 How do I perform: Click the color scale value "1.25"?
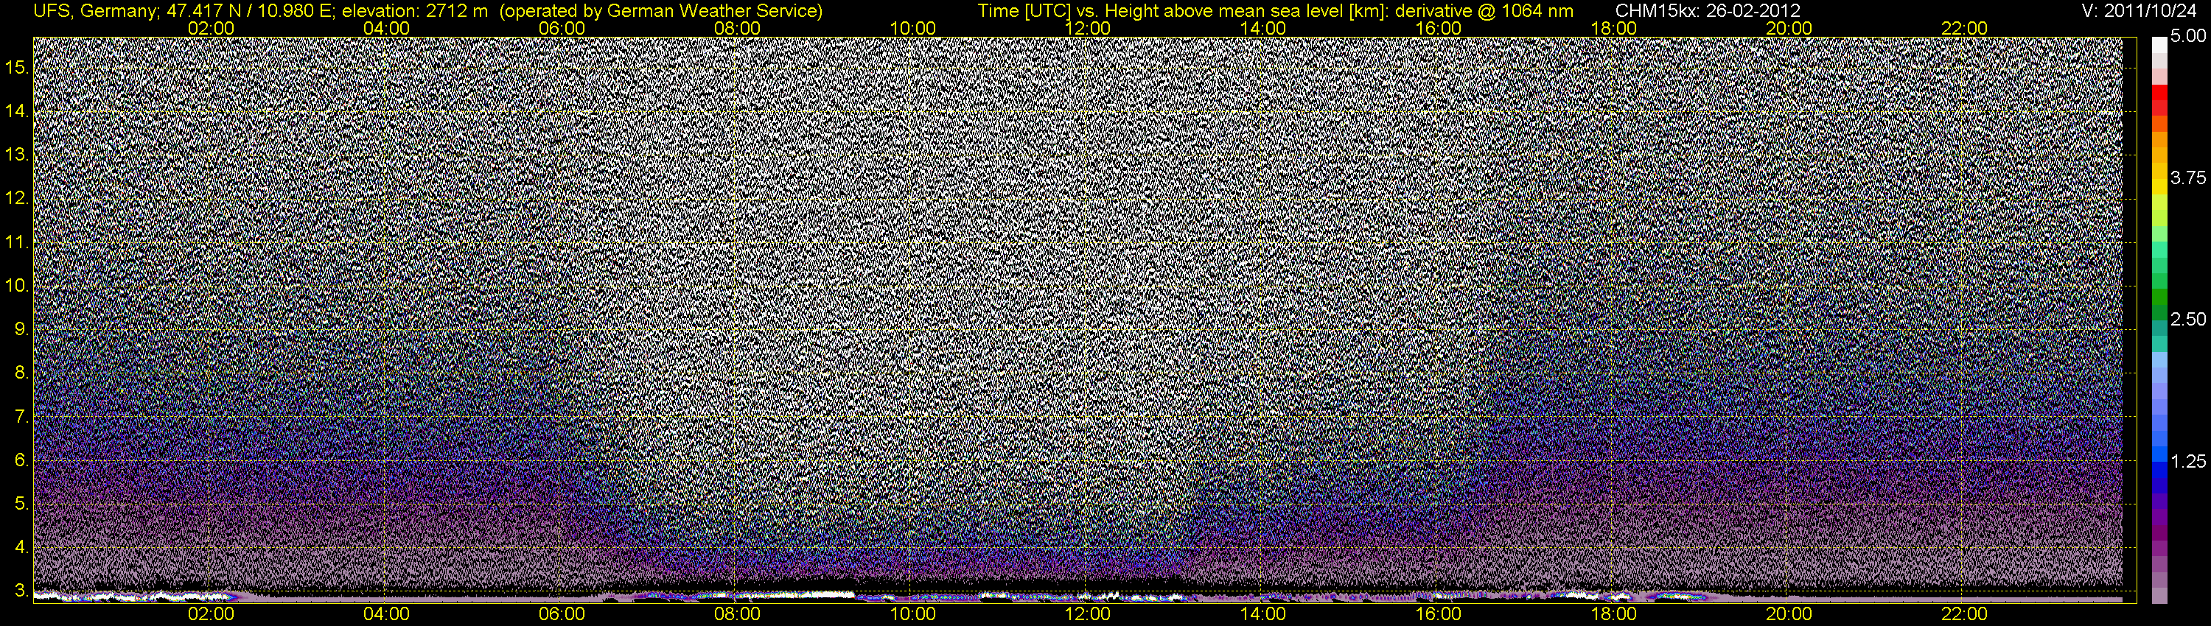click(x=2188, y=463)
